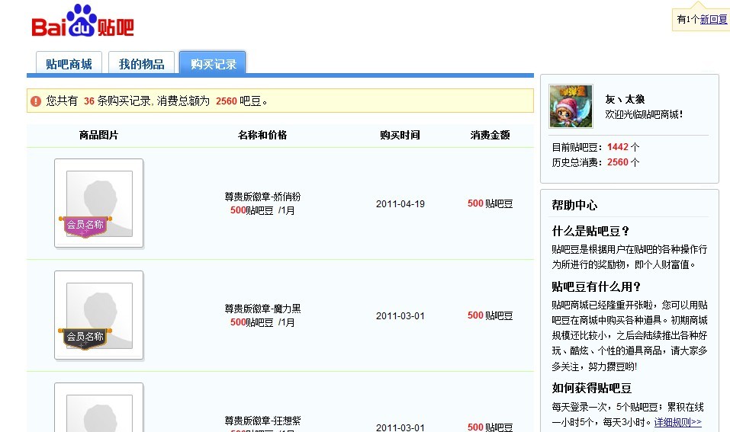The height and width of the screenshot is (432, 730).
Task: Click the 36 purchase records count
Action: tap(89, 101)
